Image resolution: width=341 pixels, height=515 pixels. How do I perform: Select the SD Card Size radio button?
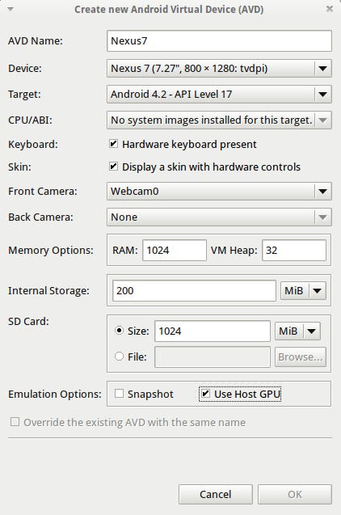coord(119,330)
